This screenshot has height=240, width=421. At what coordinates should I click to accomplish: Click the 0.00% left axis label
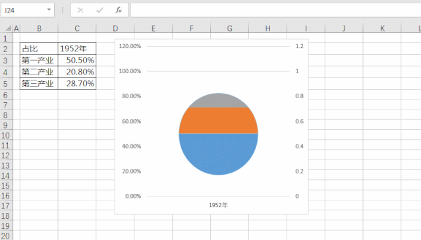coord(133,196)
